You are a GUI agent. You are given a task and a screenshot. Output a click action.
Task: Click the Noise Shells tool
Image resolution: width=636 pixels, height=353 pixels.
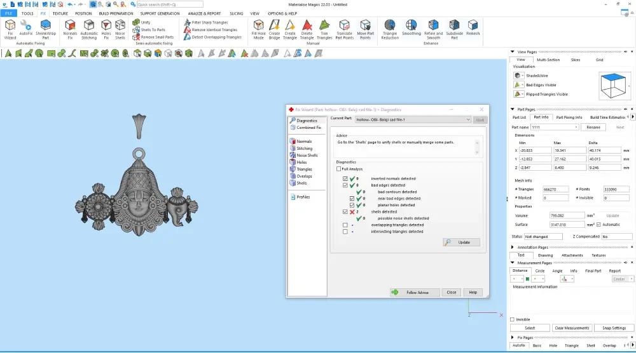click(x=120, y=30)
